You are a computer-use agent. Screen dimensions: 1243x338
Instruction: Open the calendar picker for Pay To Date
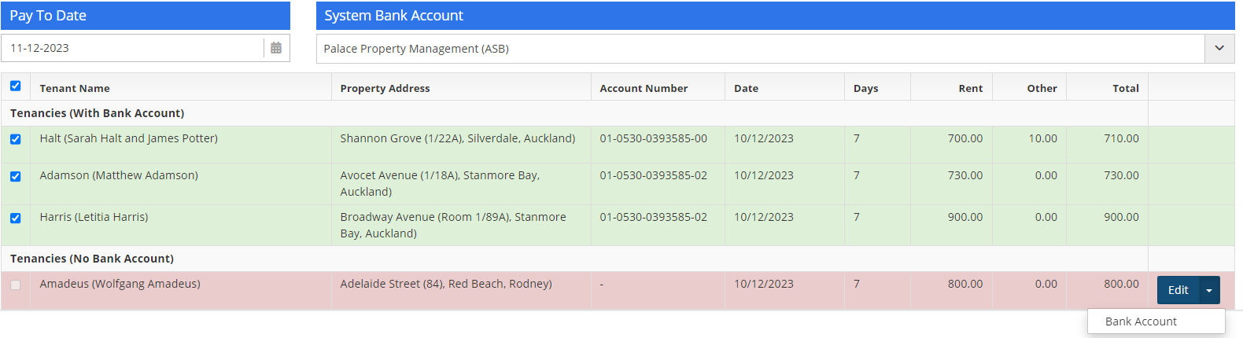(x=276, y=48)
